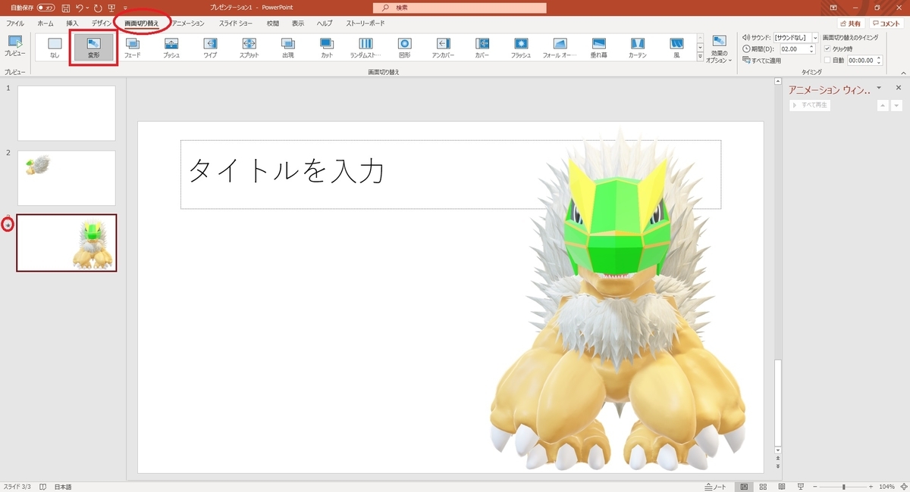
Task: Open quick access toolbar customize dropdown
Action: tap(125, 8)
